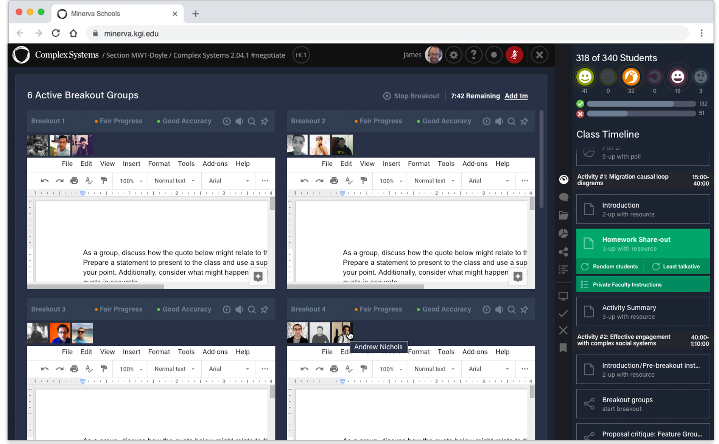719x444 pixels.
Task: Click the explore button in Breakout 1 document
Action: pos(258,276)
